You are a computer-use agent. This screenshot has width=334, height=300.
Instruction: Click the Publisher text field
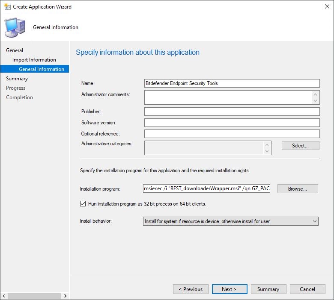232,112
